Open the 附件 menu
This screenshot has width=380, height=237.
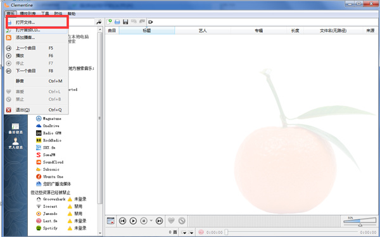click(x=58, y=14)
